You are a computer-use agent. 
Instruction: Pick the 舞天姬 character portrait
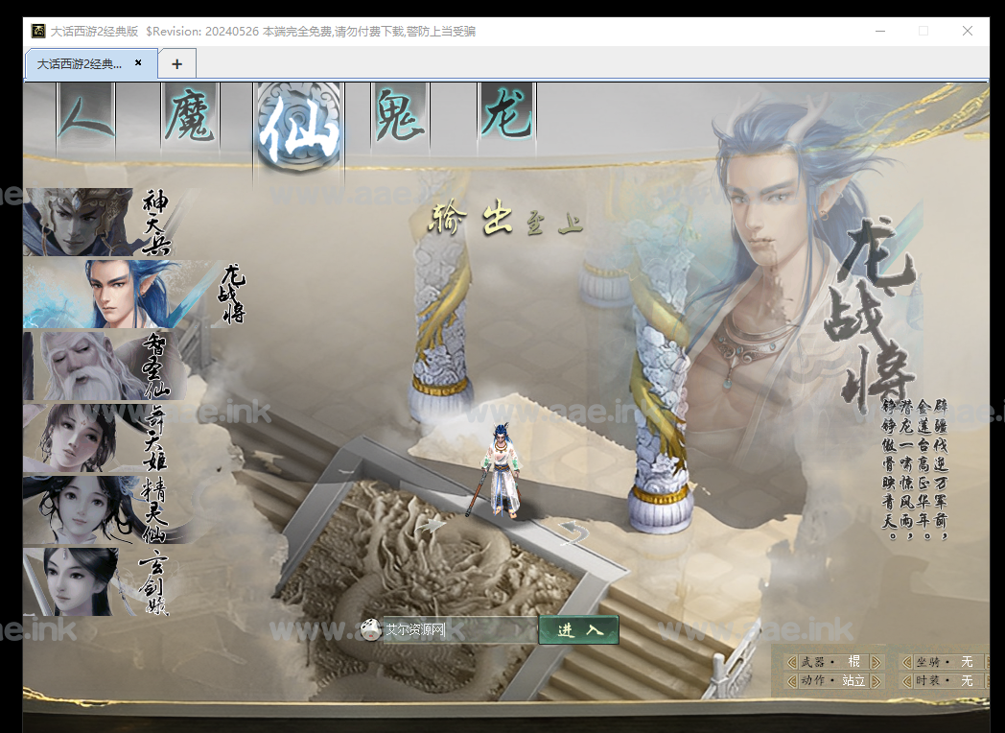coord(77,437)
